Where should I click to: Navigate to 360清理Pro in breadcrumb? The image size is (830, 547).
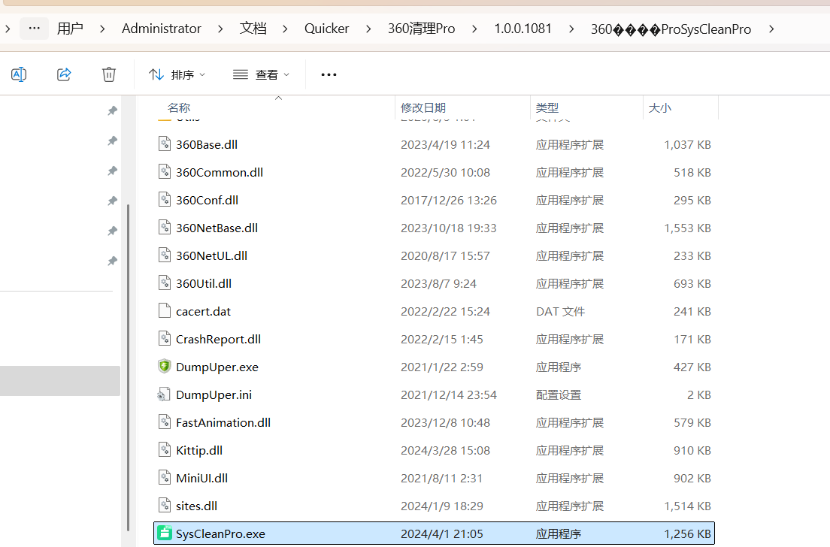click(x=421, y=29)
